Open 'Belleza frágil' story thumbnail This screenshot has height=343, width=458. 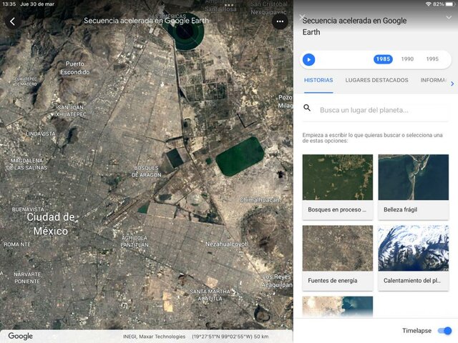[x=414, y=187]
